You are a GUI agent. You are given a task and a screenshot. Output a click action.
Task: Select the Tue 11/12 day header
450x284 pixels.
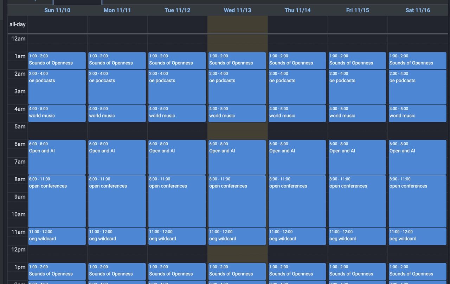(x=178, y=10)
